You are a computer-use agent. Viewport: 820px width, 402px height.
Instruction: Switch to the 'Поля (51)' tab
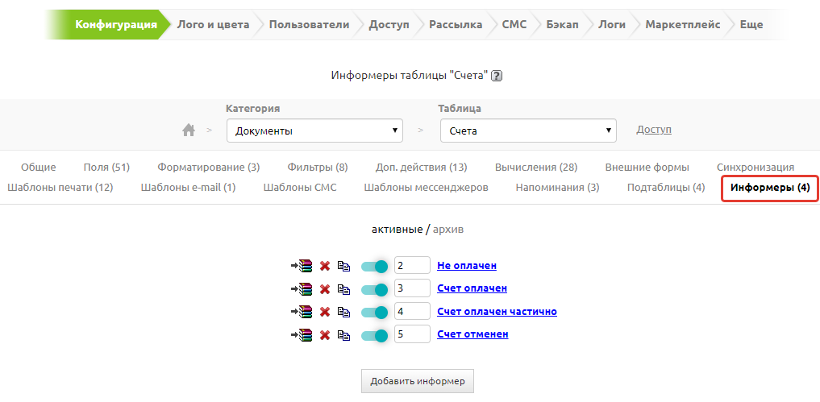tap(106, 167)
